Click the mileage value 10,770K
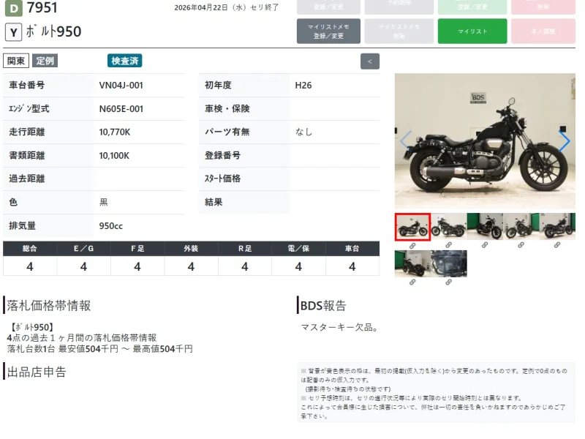Image resolution: width=585 pixels, height=439 pixels. click(x=115, y=132)
